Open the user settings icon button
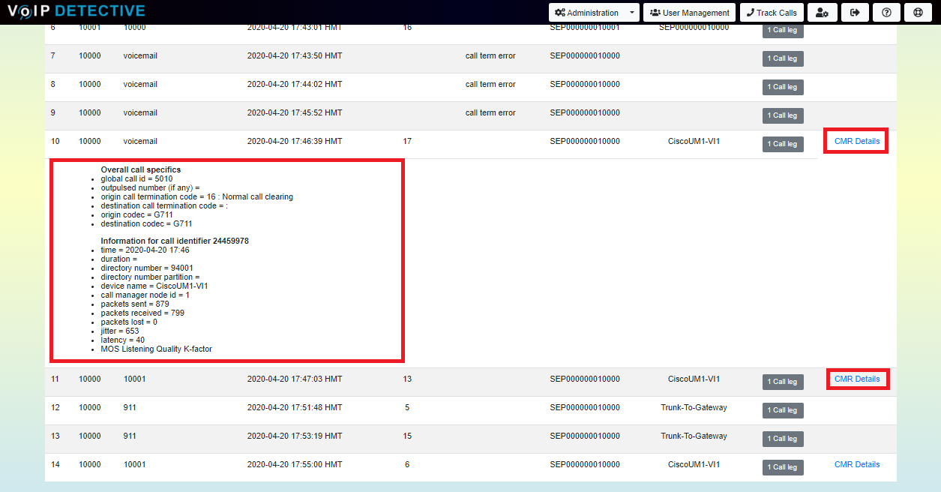 coord(823,13)
